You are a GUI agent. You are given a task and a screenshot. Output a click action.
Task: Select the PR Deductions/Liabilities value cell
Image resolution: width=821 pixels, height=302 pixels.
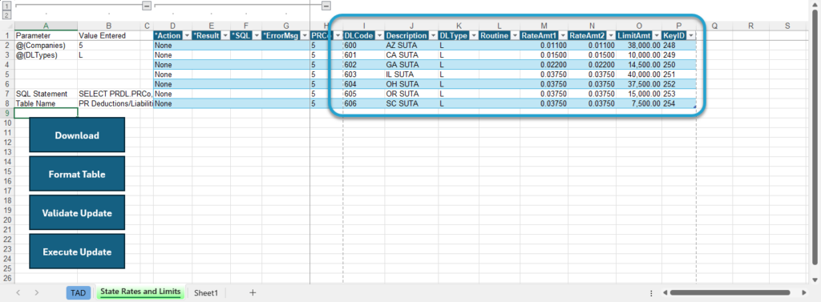(x=109, y=103)
